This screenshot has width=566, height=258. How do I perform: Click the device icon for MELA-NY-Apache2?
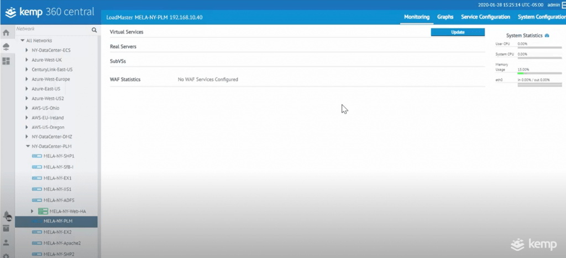click(37, 243)
